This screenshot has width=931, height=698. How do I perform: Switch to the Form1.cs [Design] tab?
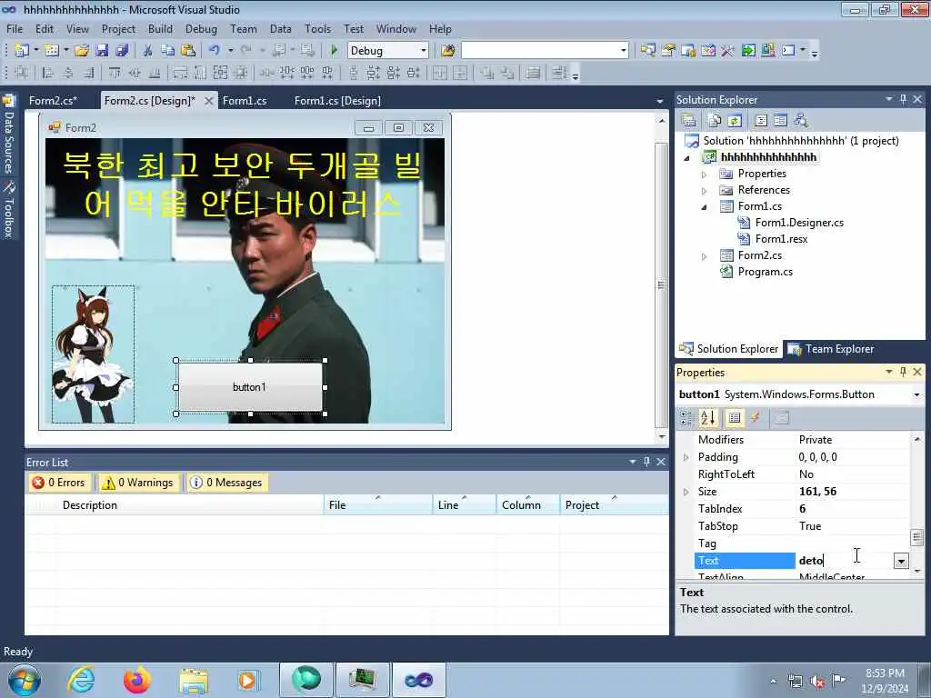337,101
